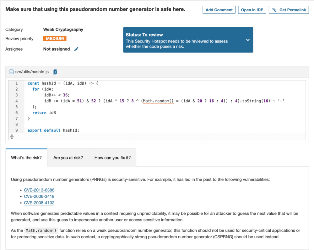Open the How can you fix it? tab
Image resolution: width=314 pixels, height=250 pixels.
(x=112, y=157)
